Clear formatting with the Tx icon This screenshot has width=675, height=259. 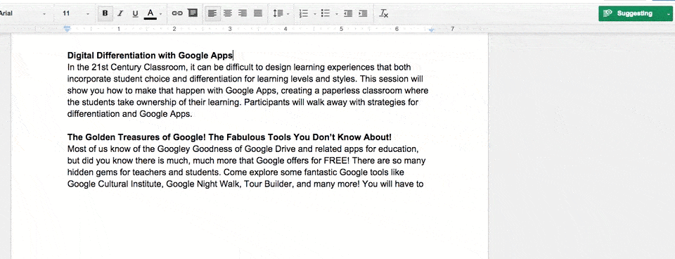pyautogui.click(x=384, y=13)
